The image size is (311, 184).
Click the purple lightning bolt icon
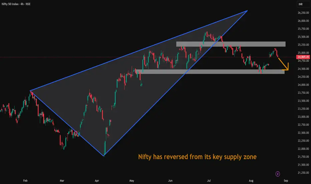pos(278,174)
